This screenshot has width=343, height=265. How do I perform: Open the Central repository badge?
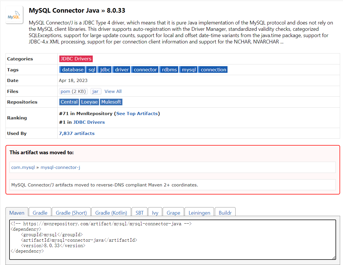[69, 102]
